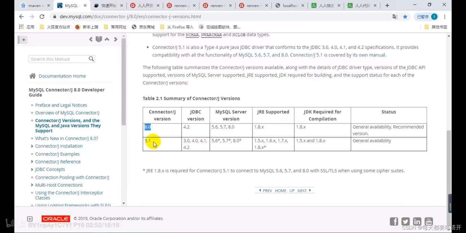This screenshot has height=233, width=466.
Task: Click NEXT navigation link
Action: 304,191
